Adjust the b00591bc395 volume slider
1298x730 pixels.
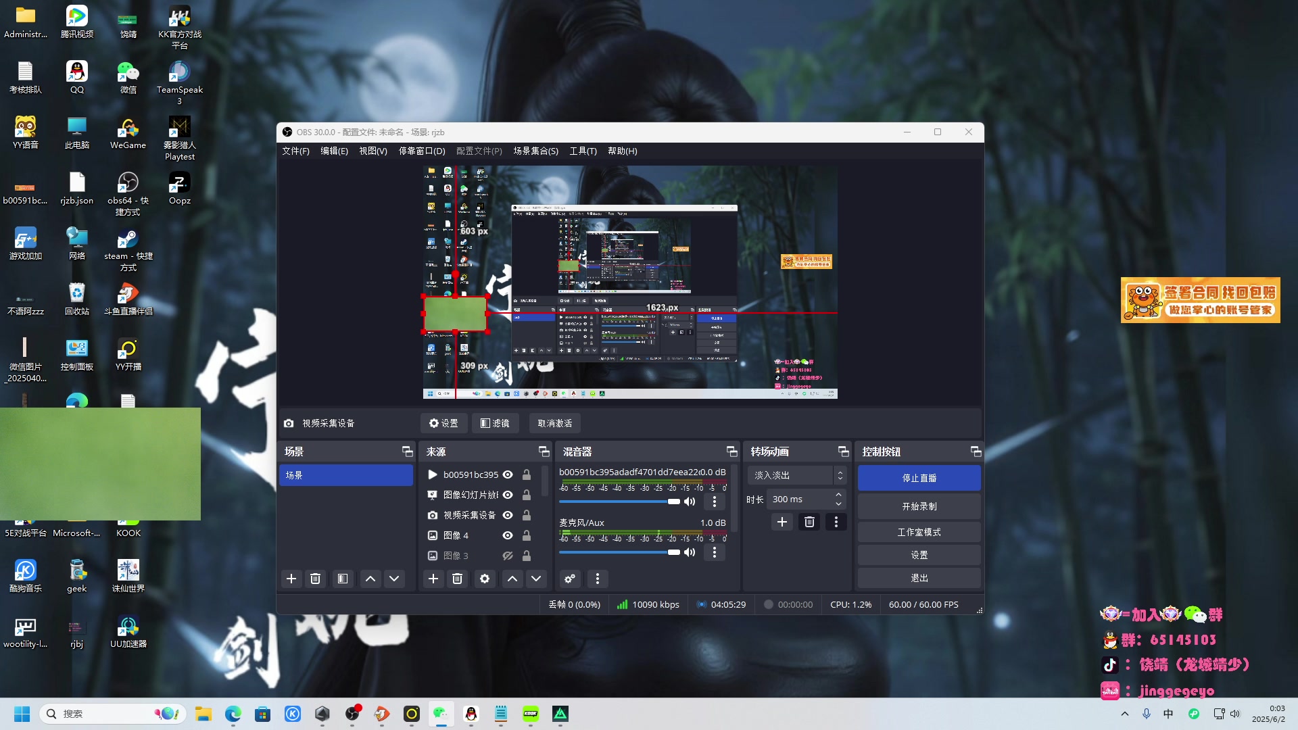click(619, 502)
